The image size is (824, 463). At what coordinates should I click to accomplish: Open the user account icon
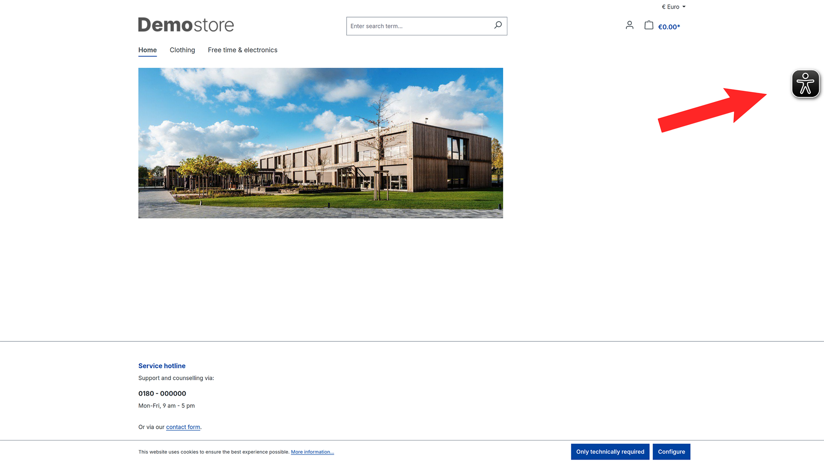point(630,25)
